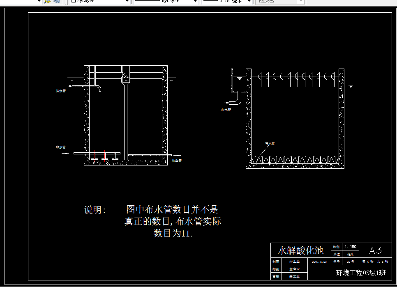Screen dimensions: 397x287
Task: Click the layer previous icon
Action: 57,1
